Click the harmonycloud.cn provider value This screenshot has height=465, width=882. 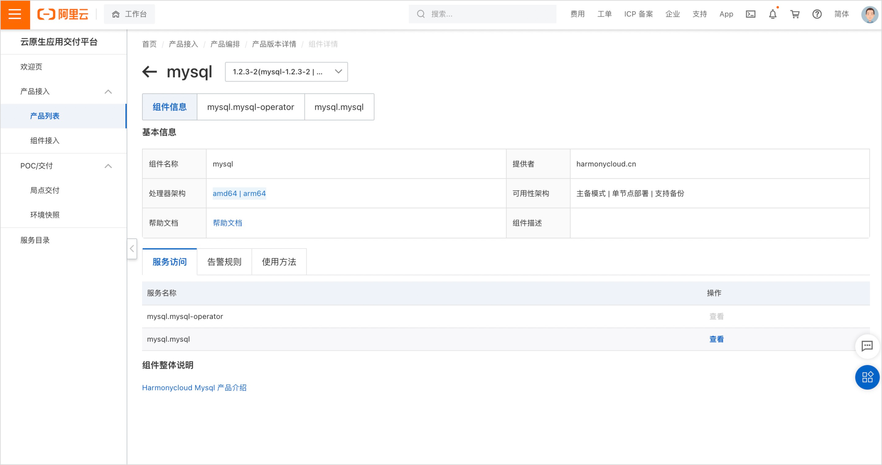(x=606, y=164)
